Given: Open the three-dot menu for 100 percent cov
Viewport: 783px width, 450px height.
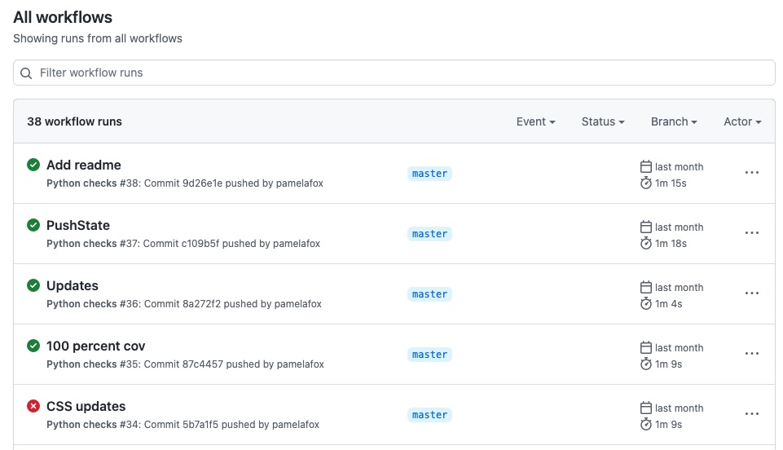Looking at the screenshot, I should [751, 354].
